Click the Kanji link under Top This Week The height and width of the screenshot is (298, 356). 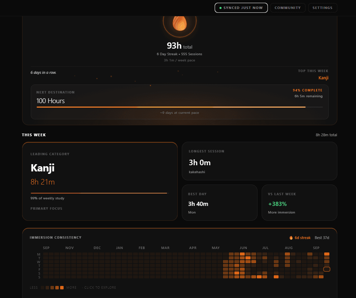point(323,78)
